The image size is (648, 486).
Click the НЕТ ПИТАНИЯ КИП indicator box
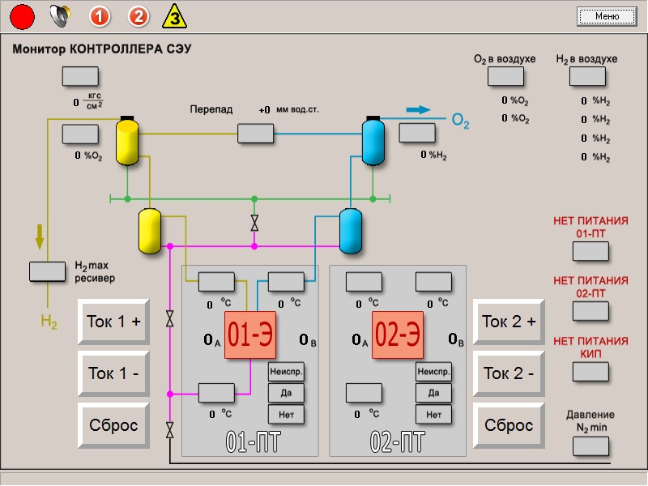(x=590, y=372)
